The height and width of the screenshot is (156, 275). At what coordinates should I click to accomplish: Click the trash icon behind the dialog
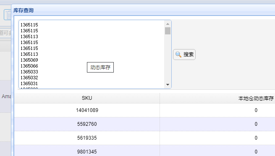click(8, 15)
